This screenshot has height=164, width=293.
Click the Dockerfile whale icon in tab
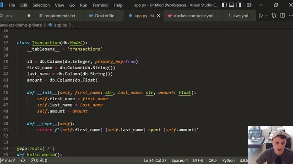(91, 16)
